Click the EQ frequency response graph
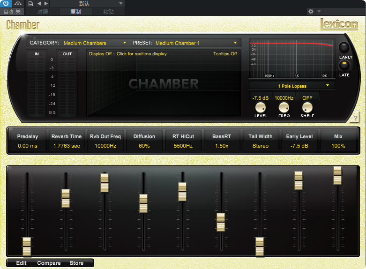 [x=292, y=59]
